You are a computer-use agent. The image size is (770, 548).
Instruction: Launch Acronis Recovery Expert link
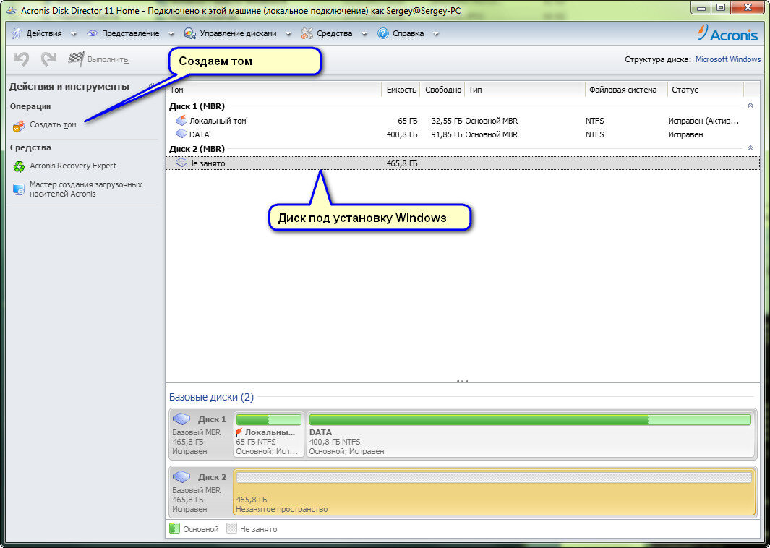coord(73,166)
